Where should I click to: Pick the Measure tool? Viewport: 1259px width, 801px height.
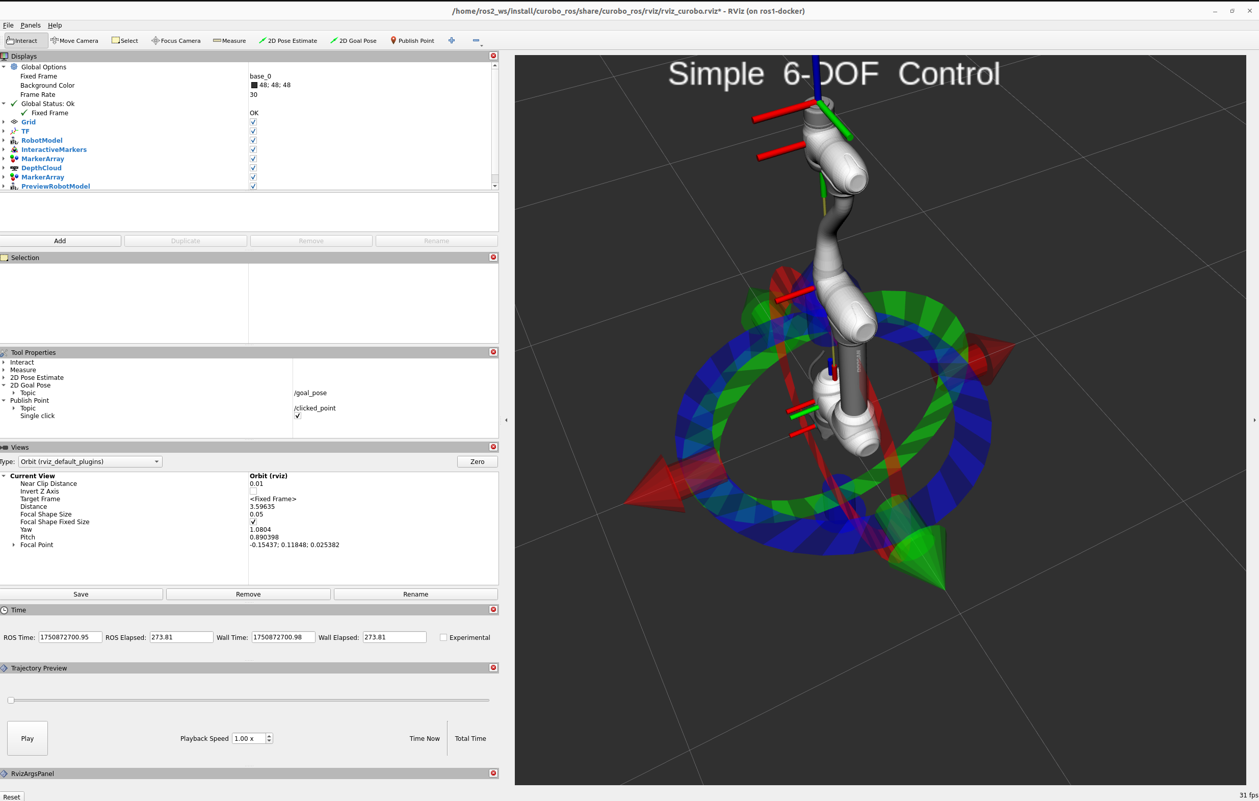229,40
